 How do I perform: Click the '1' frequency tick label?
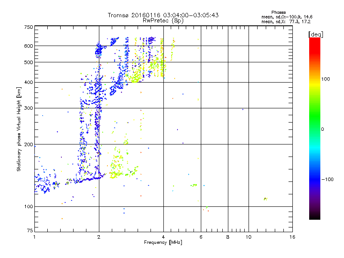[x=34, y=237]
